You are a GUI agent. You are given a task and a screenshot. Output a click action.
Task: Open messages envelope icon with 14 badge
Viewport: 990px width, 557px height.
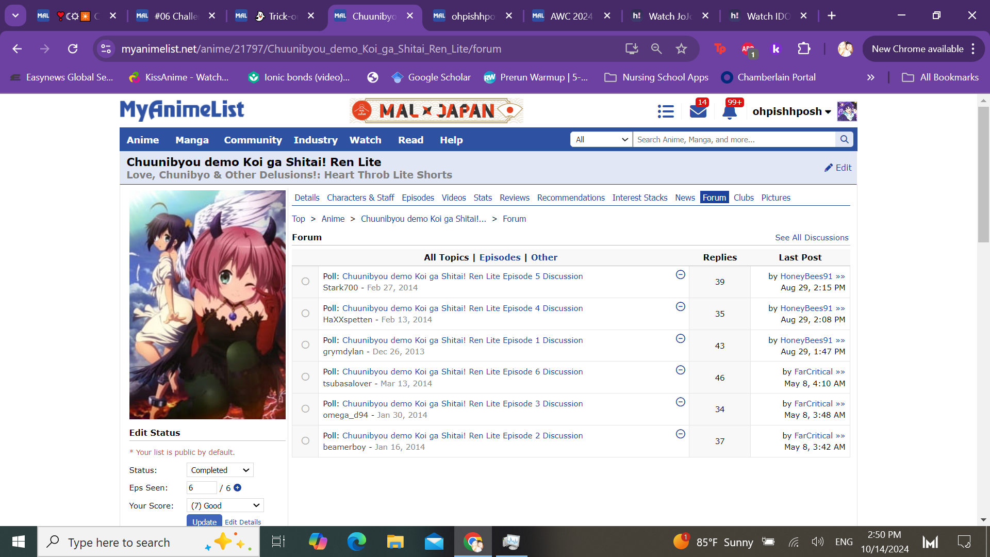tap(698, 111)
